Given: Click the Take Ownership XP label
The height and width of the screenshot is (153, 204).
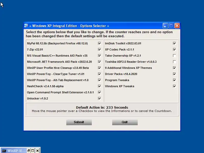Looking at the screenshot, I should pyautogui.click(x=123, y=56).
